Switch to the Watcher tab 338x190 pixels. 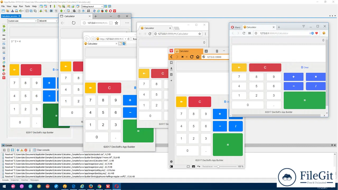click(25, 180)
